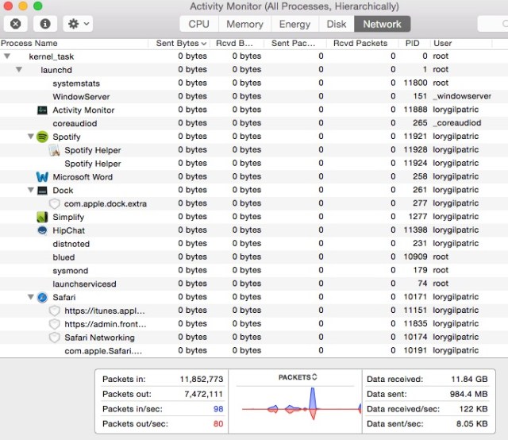This screenshot has height=440, width=508.
Task: Click the HipChat app icon
Action: click(x=42, y=230)
